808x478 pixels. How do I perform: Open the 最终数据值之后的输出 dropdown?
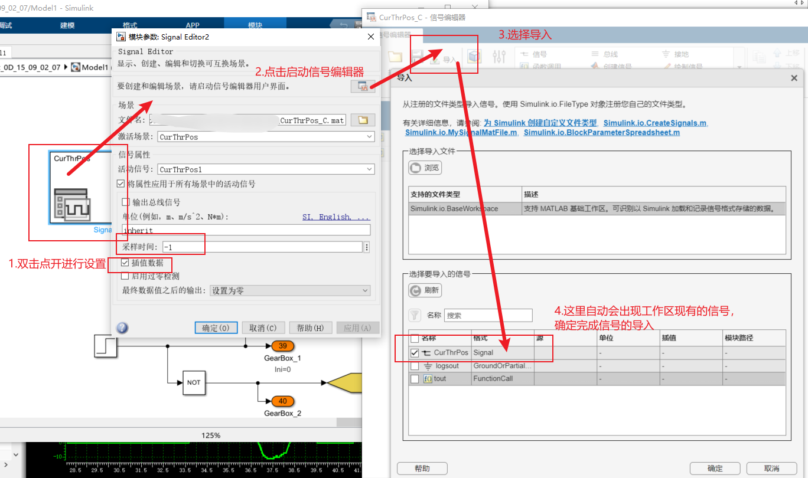click(365, 290)
